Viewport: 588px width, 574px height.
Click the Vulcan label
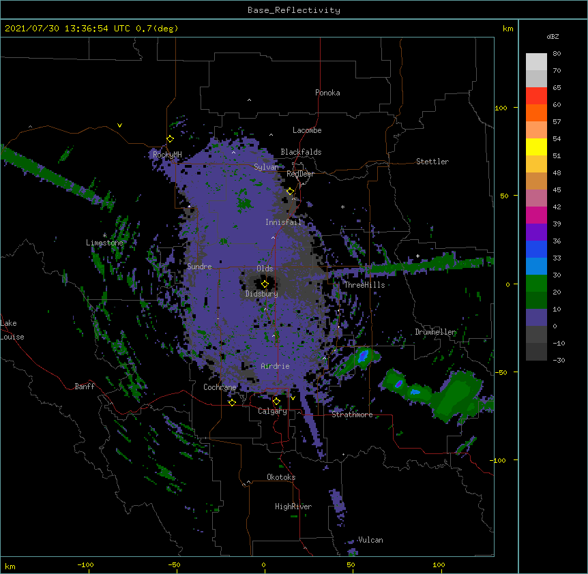tap(370, 540)
